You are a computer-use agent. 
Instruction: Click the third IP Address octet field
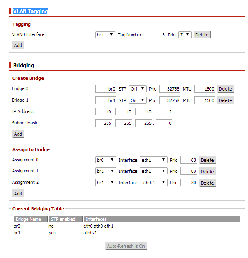click(144, 112)
